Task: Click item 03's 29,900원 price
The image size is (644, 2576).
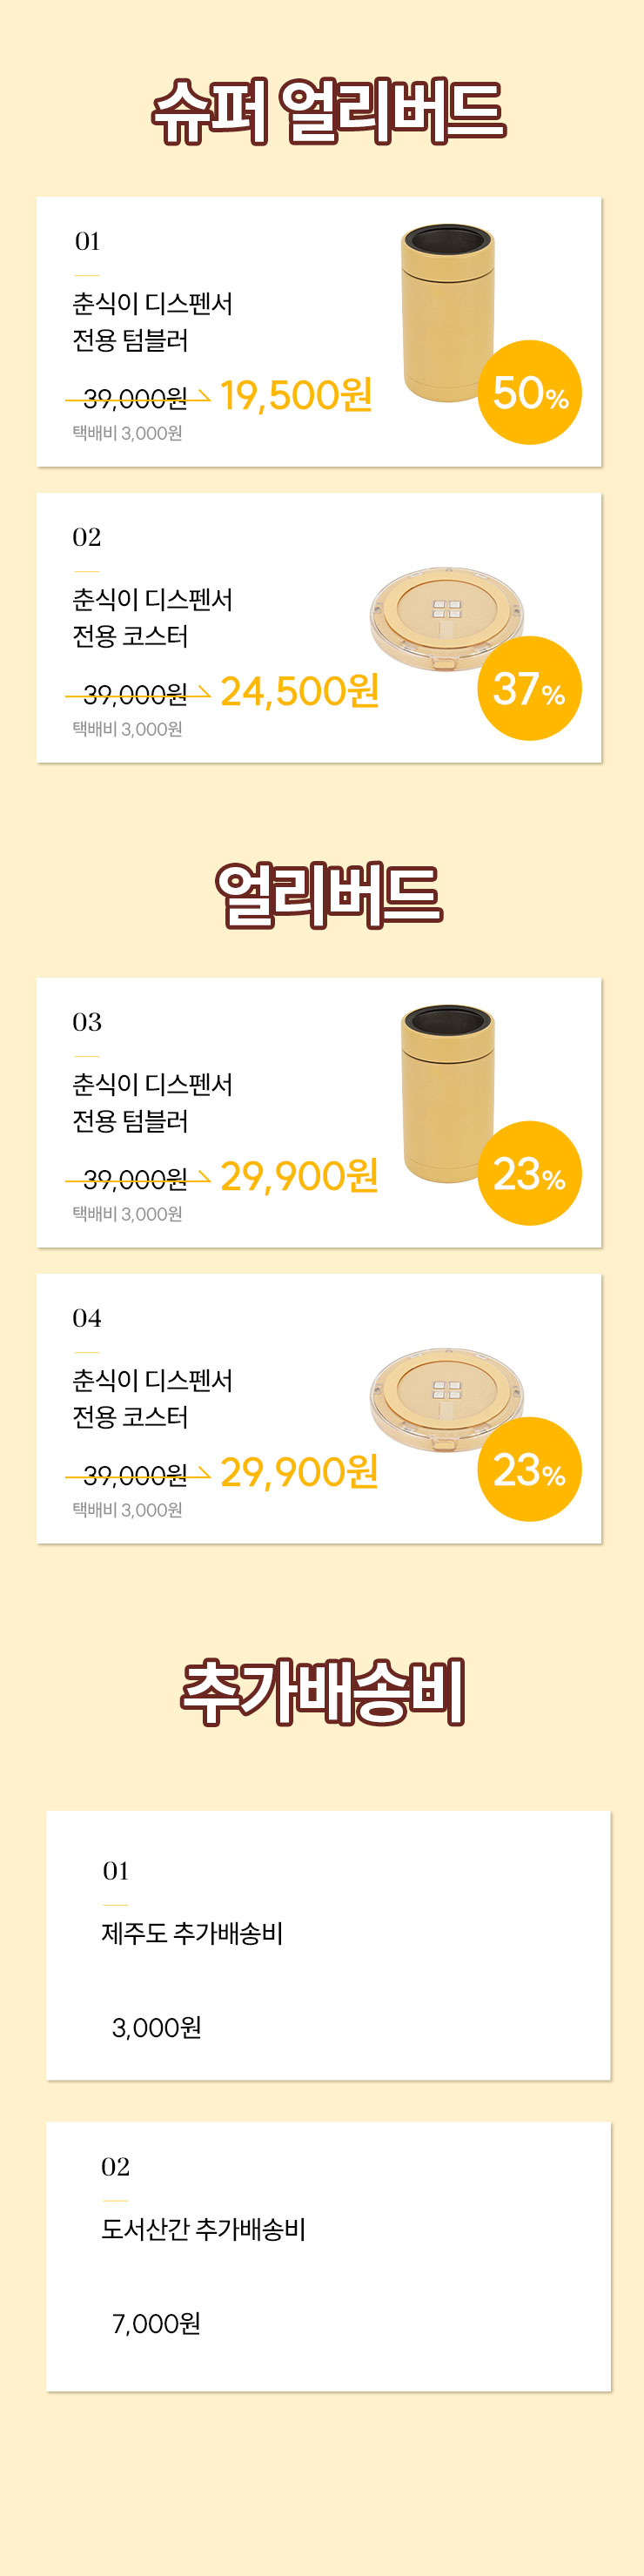Action: click(x=299, y=1176)
